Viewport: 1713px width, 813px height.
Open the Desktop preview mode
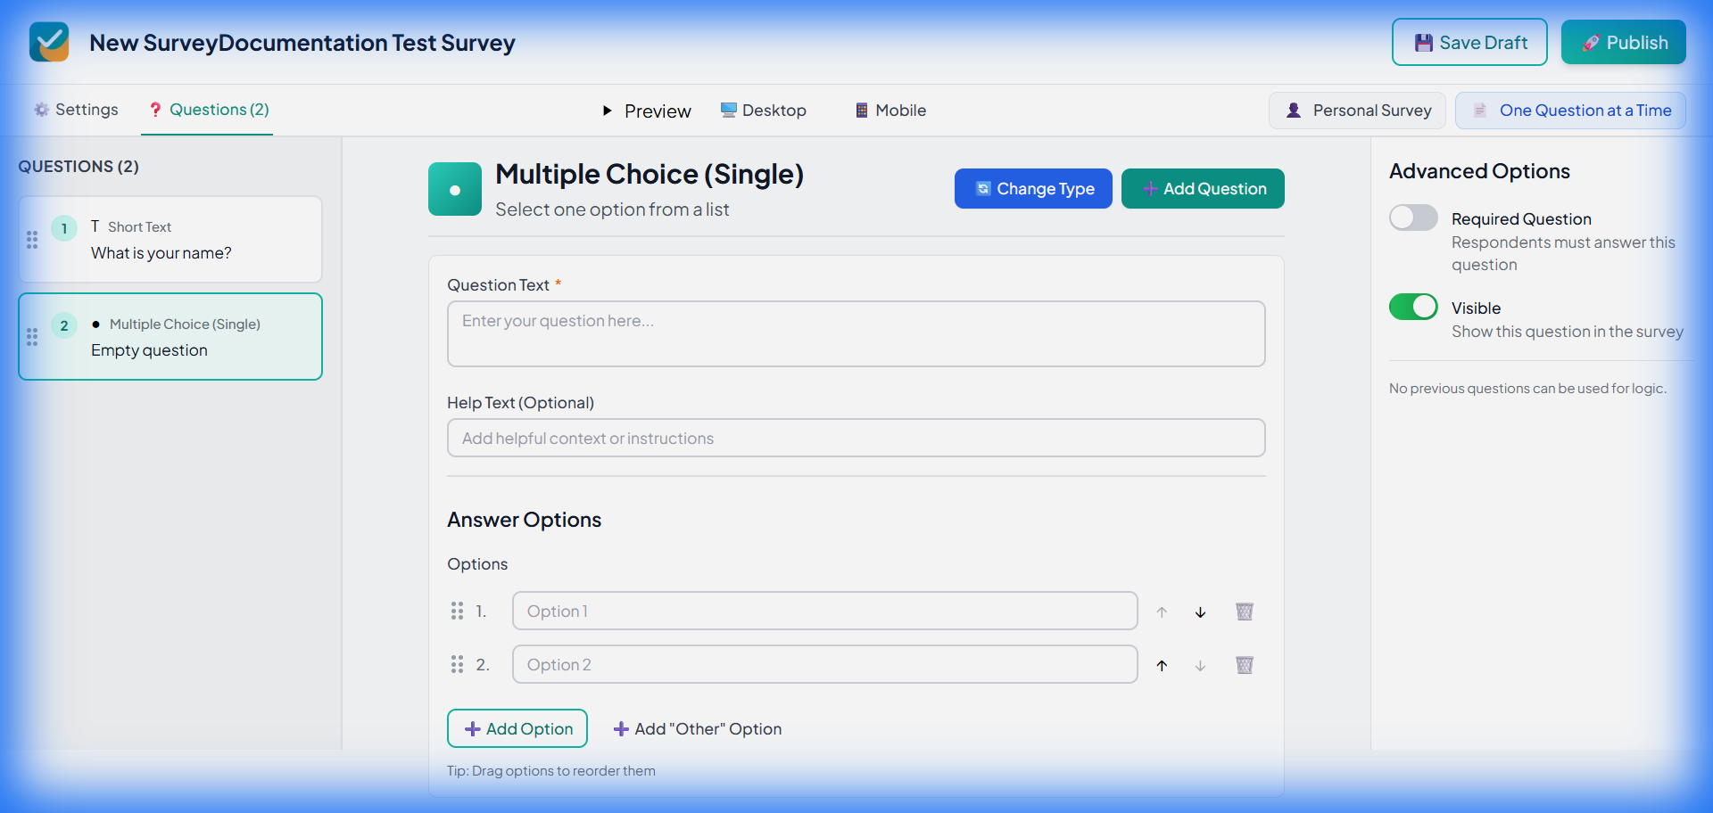(764, 110)
